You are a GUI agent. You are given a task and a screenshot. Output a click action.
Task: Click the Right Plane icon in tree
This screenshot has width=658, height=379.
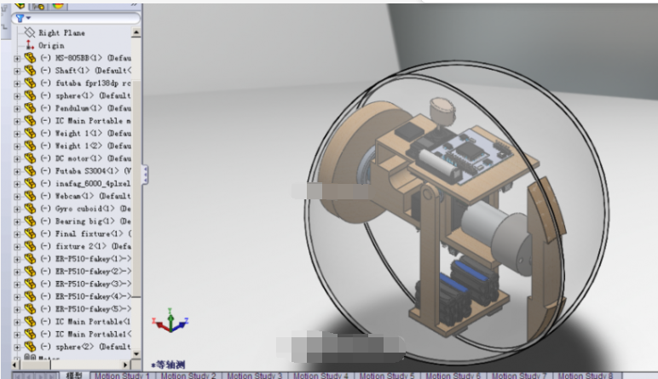coord(29,32)
